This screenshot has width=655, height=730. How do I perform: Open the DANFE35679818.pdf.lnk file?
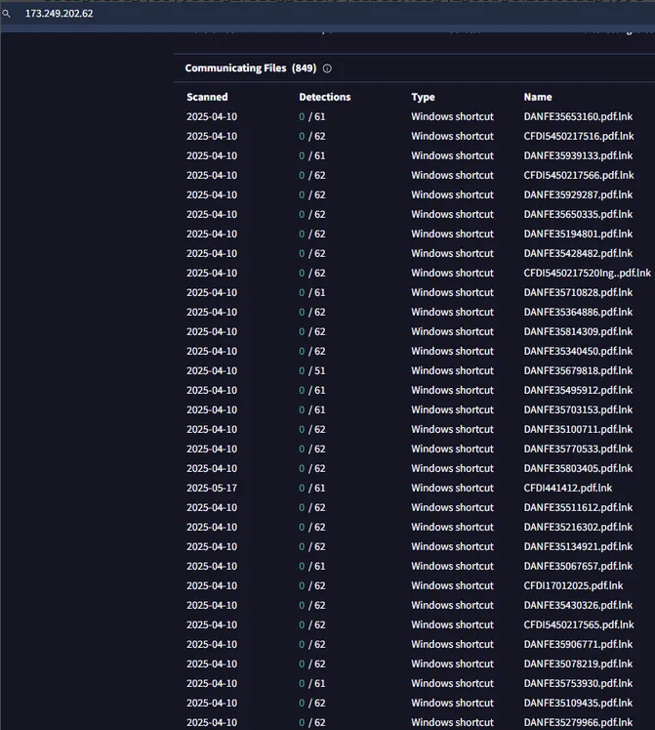click(x=578, y=370)
